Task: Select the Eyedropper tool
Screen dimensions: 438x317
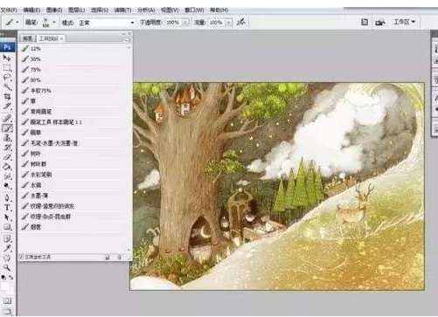Action: point(7,248)
